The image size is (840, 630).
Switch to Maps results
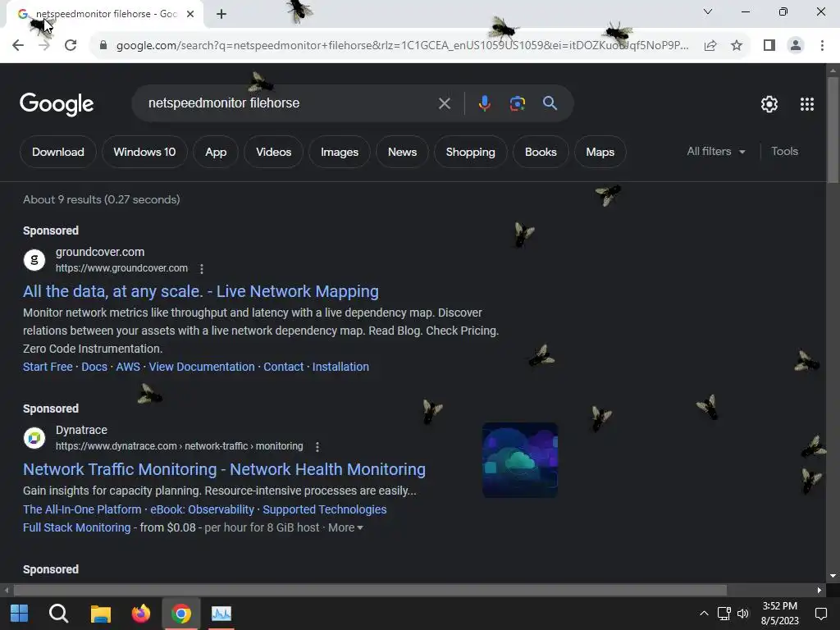pos(600,152)
